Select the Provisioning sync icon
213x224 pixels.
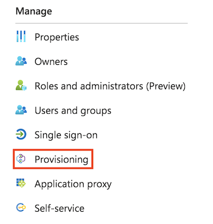[21, 159]
